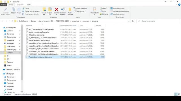The height and width of the screenshot is (101, 181).
Task: Click _common breadcrumb segment
Action: click(85, 21)
